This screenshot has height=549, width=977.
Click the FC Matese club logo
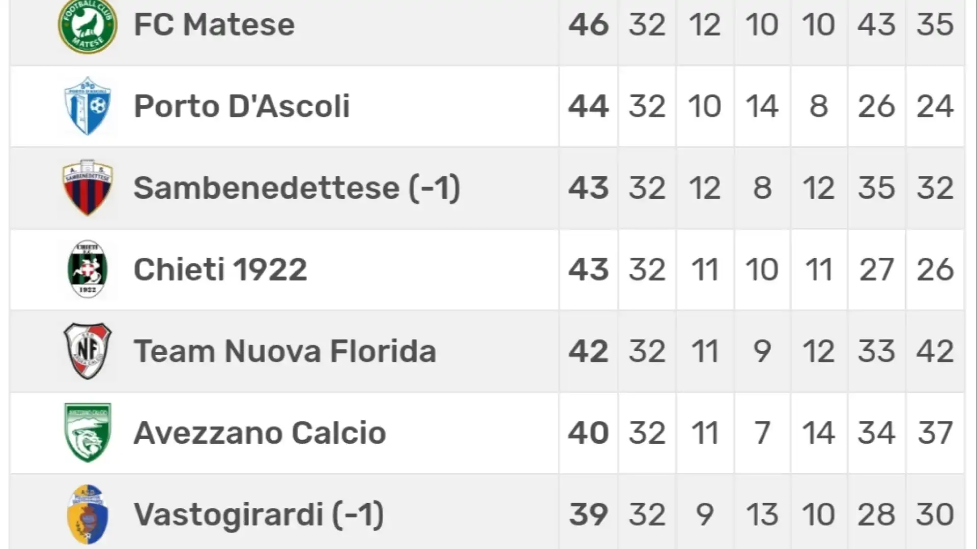pos(88,24)
